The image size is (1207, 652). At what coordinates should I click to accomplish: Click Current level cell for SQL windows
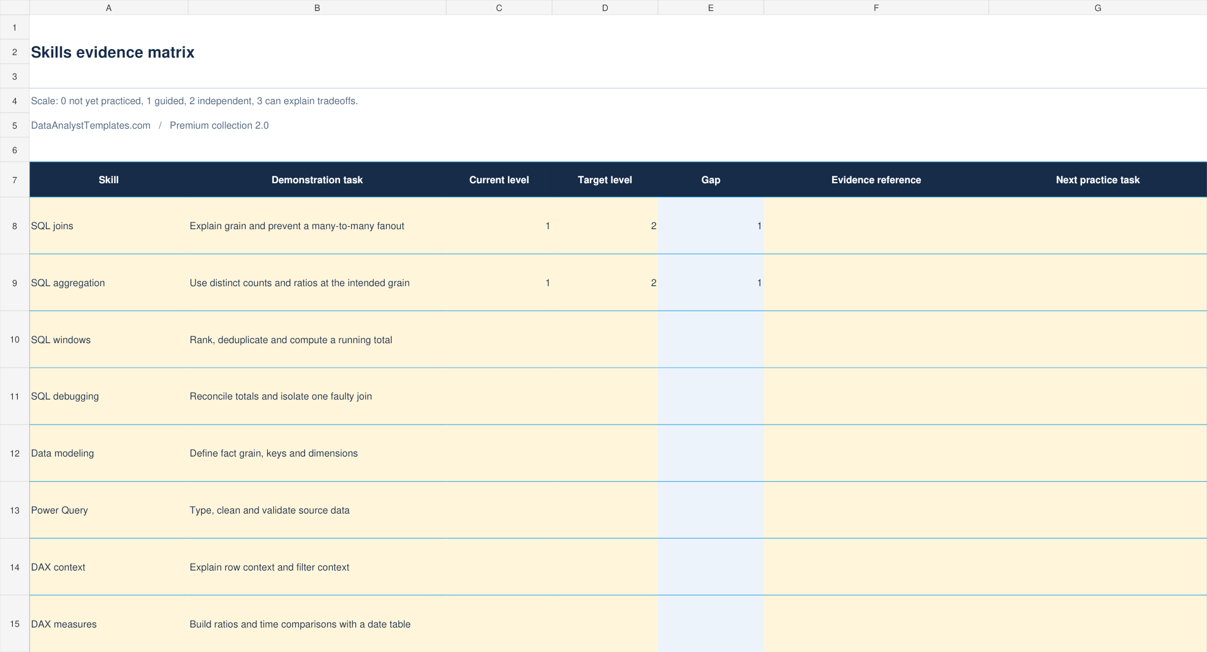pyautogui.click(x=499, y=339)
